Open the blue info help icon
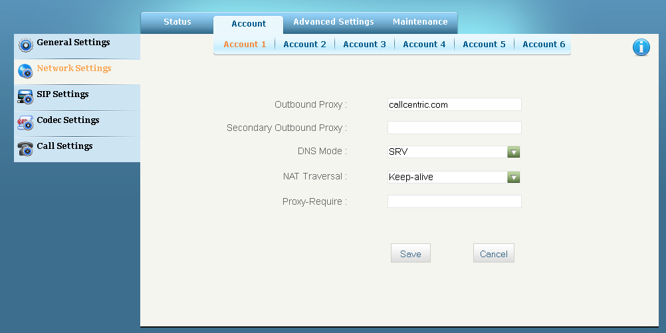The image size is (666, 333). coord(641,47)
